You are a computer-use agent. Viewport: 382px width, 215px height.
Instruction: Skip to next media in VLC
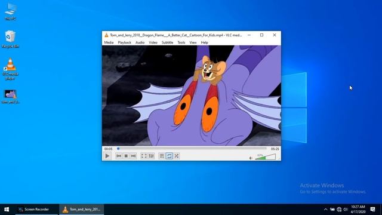pos(133,156)
